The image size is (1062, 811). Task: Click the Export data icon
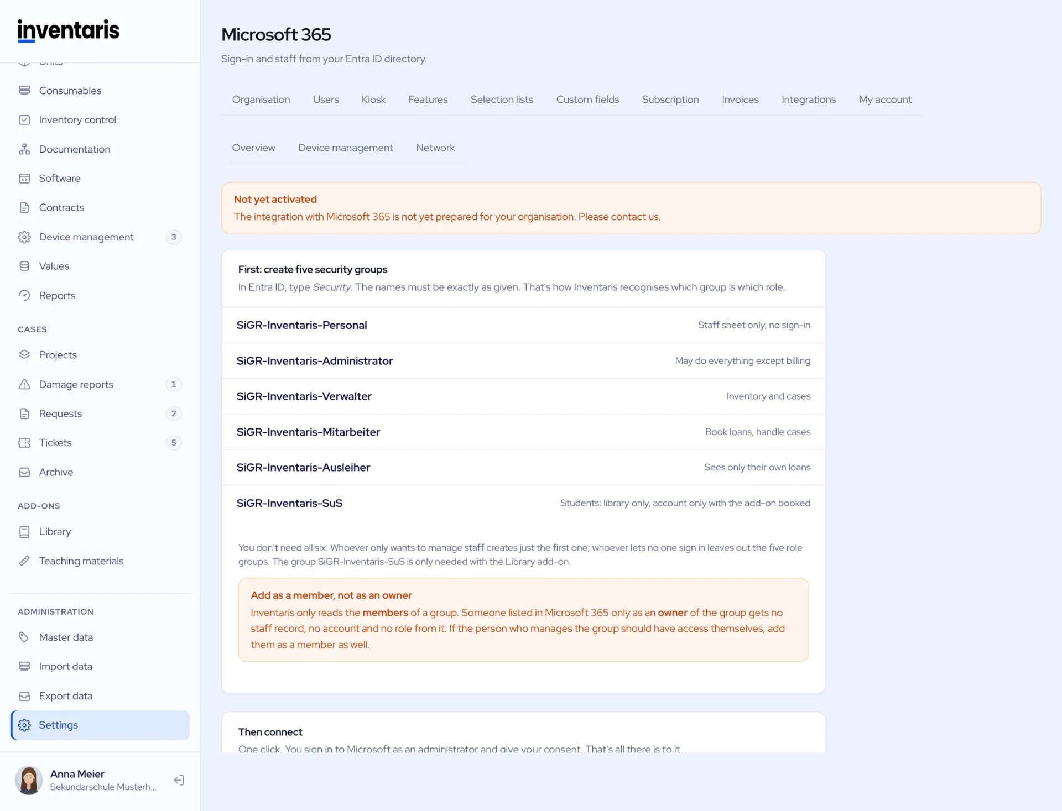[x=24, y=695]
